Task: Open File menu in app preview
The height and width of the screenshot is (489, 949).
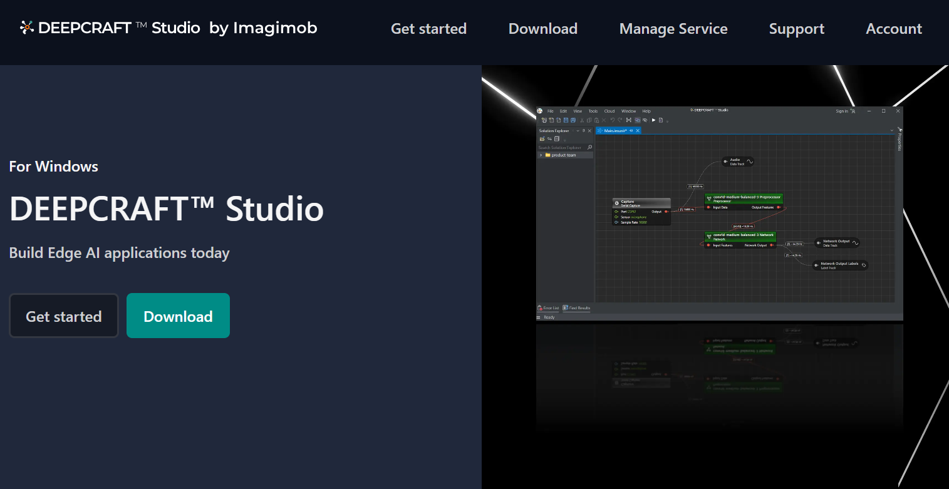Action: (x=551, y=111)
